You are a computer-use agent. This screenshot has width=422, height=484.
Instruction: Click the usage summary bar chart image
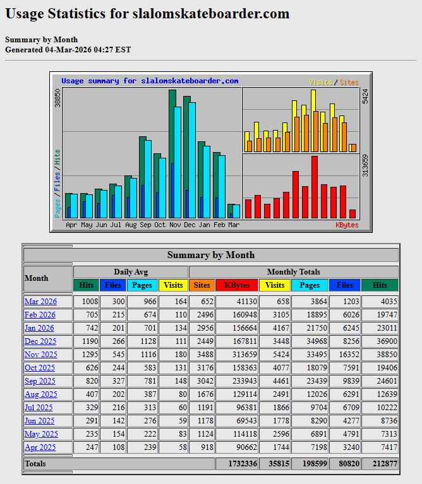211,152
